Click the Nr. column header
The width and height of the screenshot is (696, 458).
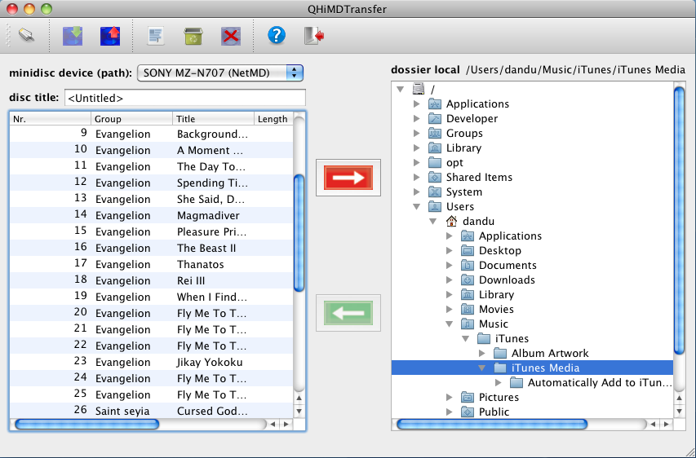coord(50,119)
